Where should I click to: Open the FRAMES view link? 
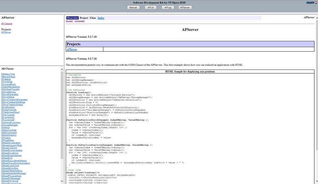(x=69, y=21)
